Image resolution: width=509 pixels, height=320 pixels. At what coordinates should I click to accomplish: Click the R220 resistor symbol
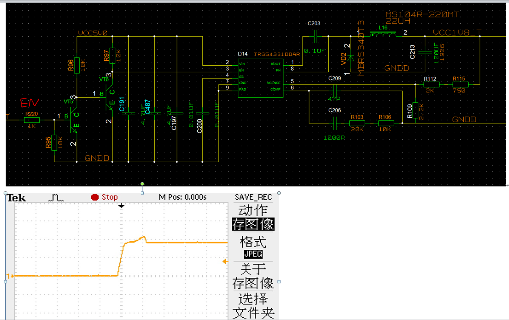31,120
